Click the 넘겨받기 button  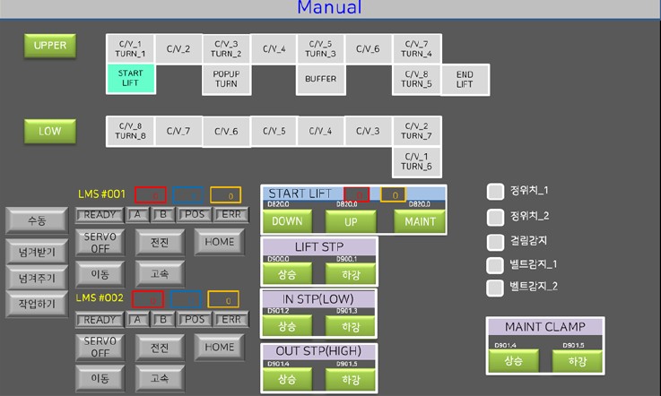(37, 252)
